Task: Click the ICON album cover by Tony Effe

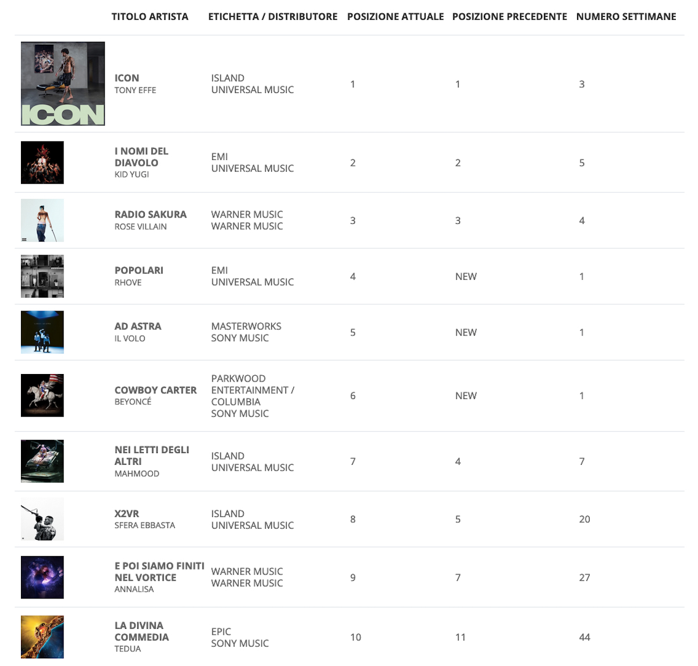Action: click(63, 84)
